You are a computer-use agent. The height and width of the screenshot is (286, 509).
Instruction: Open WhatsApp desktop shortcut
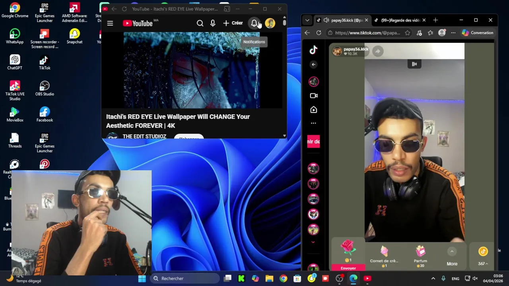tap(15, 37)
